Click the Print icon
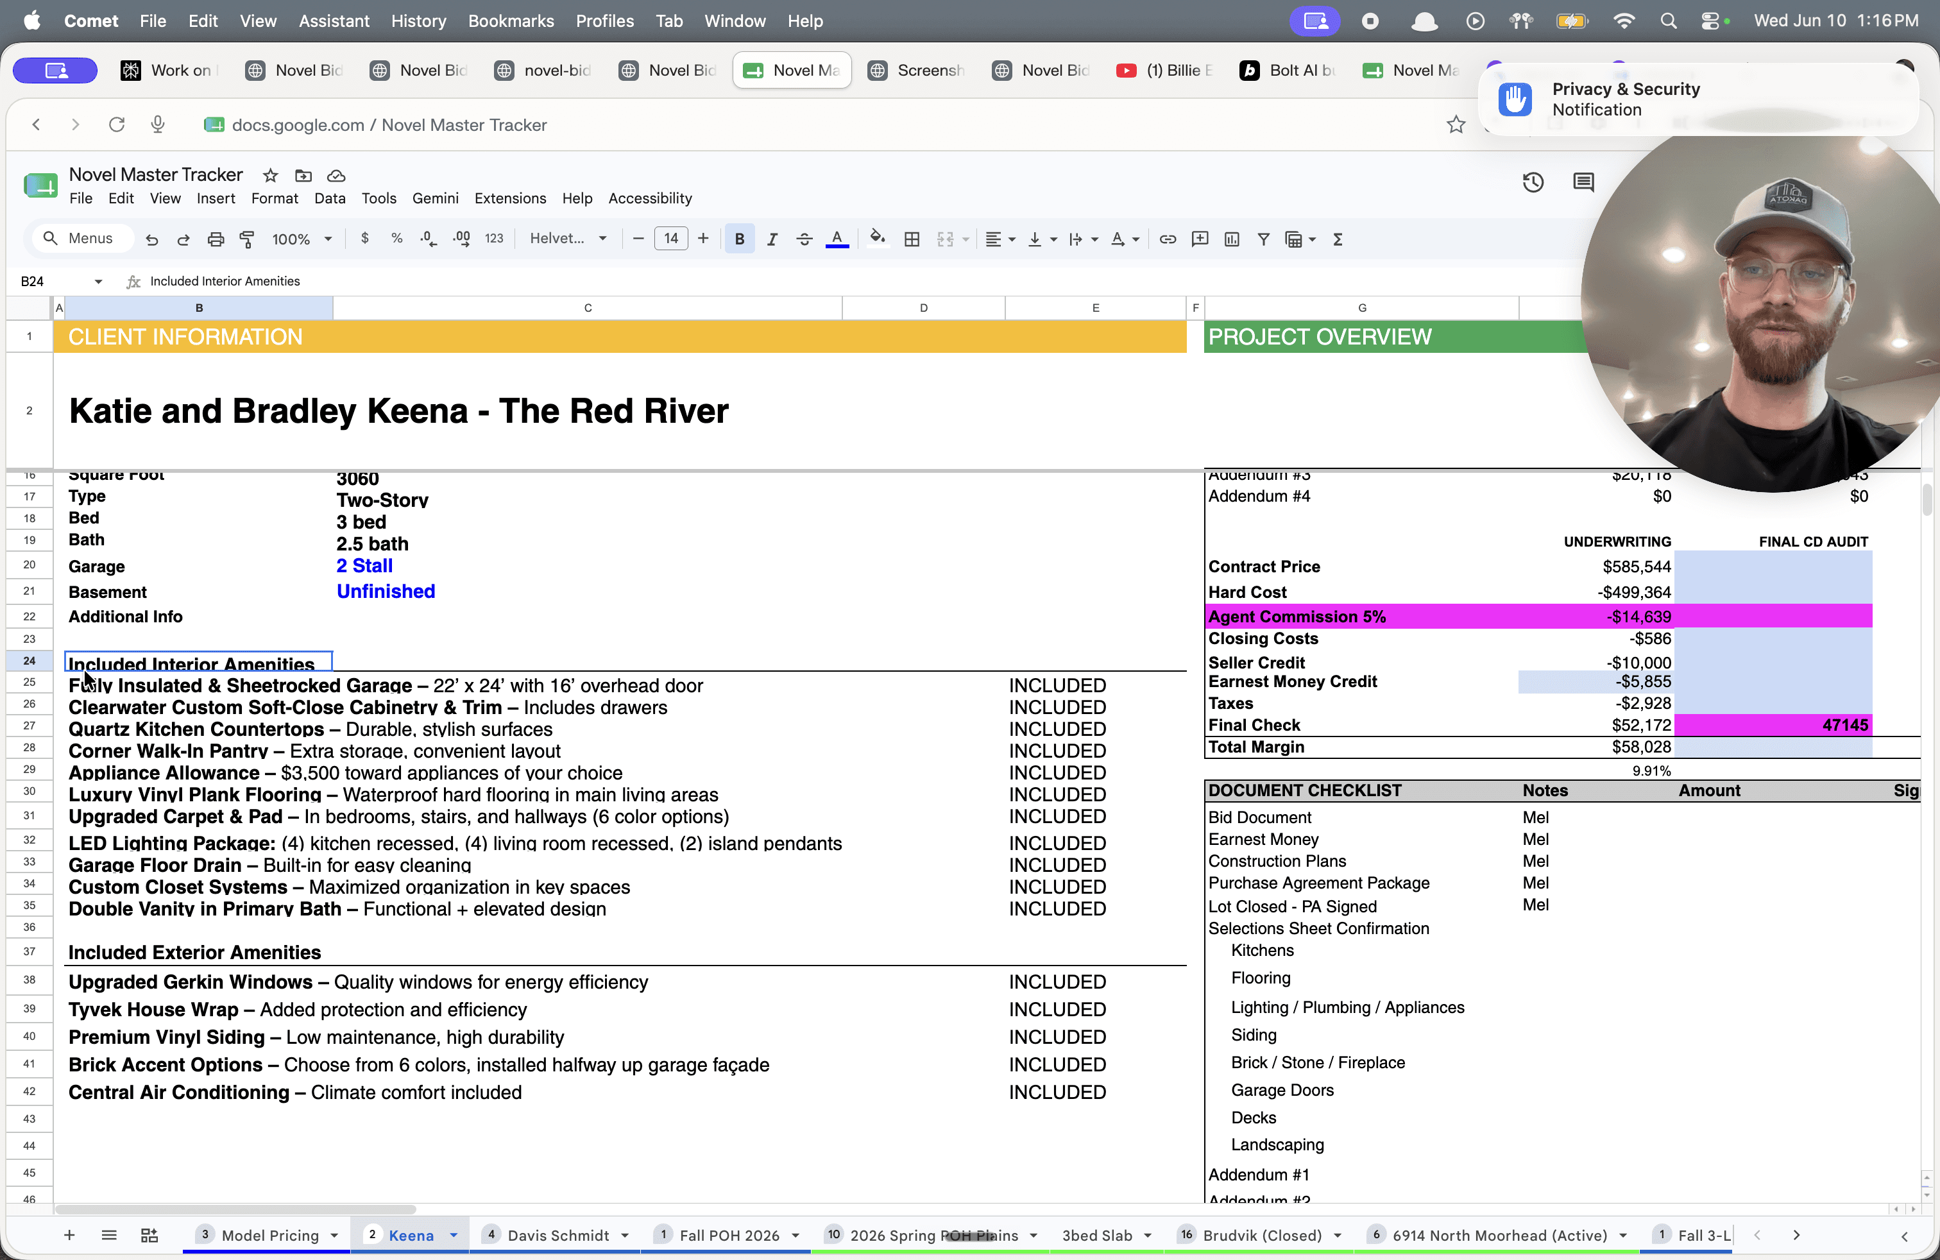 (x=215, y=239)
